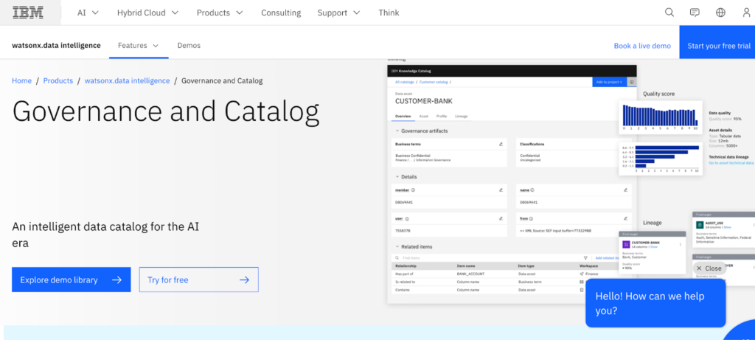Click the filter funnel icon in Related items
Screen dimensions: 755x340
[x=585, y=258]
